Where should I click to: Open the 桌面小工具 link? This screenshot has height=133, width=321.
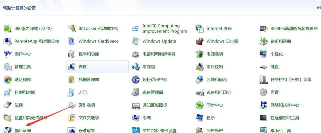pos(281,130)
